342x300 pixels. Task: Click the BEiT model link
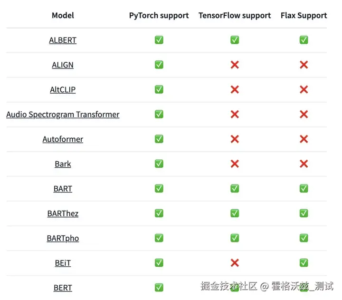63,263
